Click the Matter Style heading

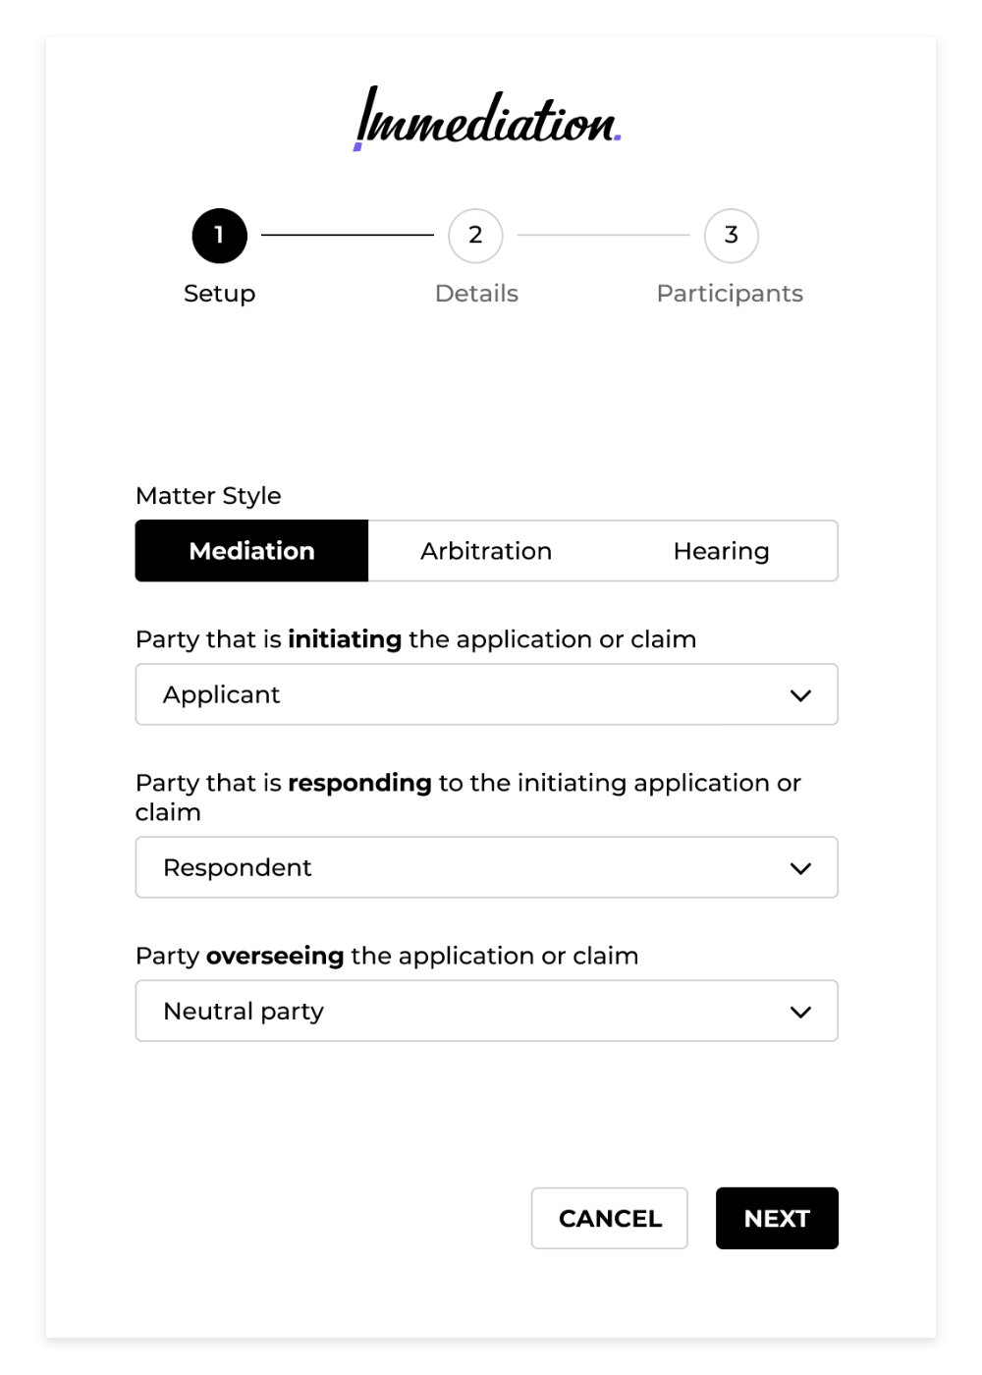[208, 496]
